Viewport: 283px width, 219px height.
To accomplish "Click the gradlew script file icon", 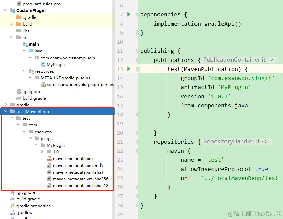I will (x=13, y=213).
